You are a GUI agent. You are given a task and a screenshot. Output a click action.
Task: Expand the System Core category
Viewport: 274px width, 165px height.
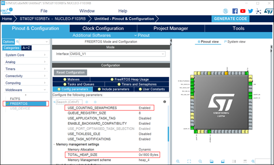tap(26, 55)
